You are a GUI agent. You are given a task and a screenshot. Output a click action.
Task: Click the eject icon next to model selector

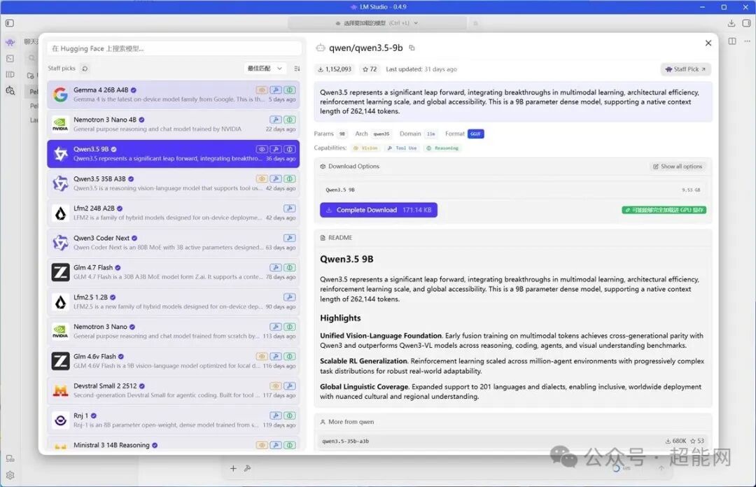point(475,23)
